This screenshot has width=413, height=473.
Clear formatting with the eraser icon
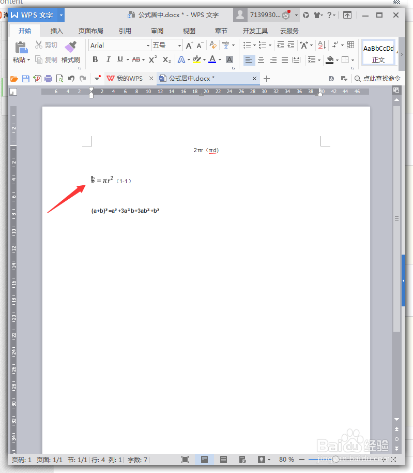coord(213,45)
